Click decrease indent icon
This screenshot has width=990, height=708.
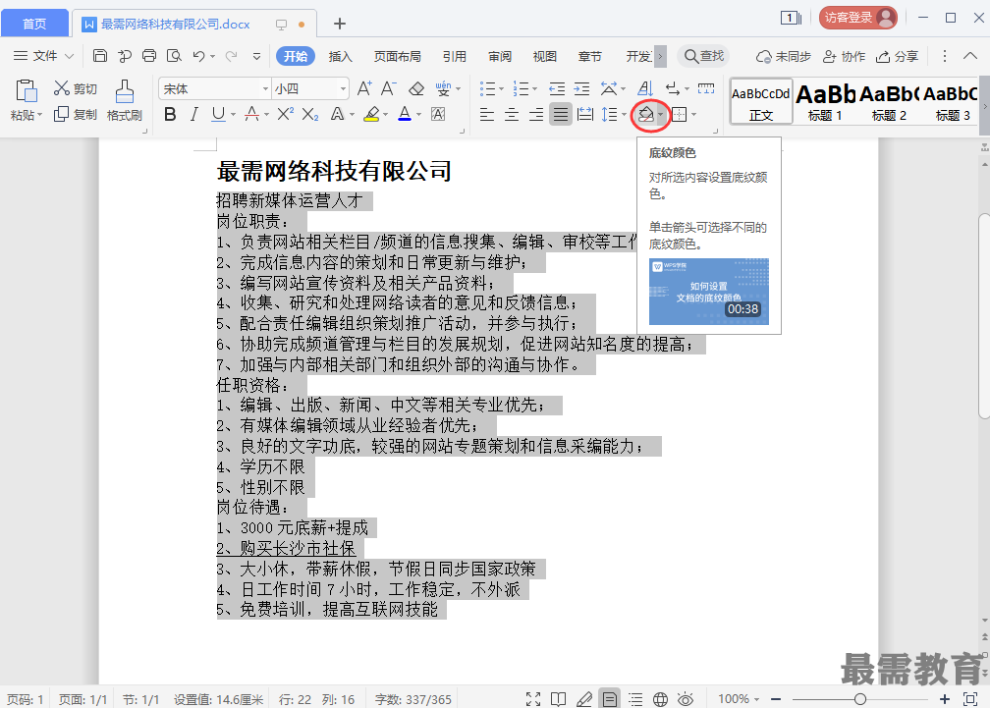click(x=557, y=88)
